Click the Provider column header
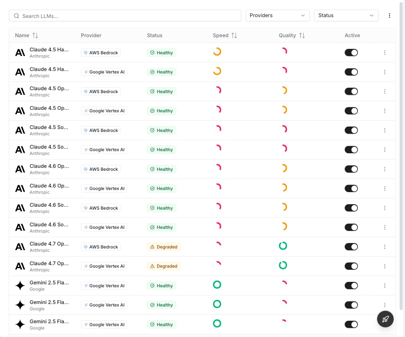This screenshot has height=337, width=405. pos(91,35)
